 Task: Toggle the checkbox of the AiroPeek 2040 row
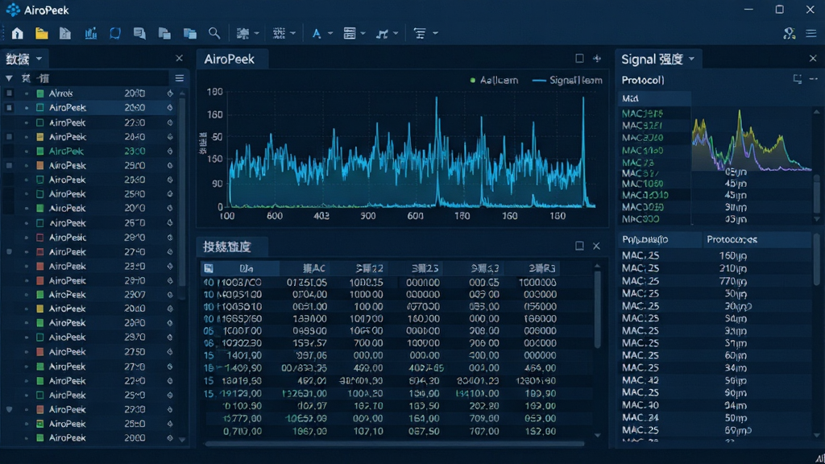coord(9,137)
